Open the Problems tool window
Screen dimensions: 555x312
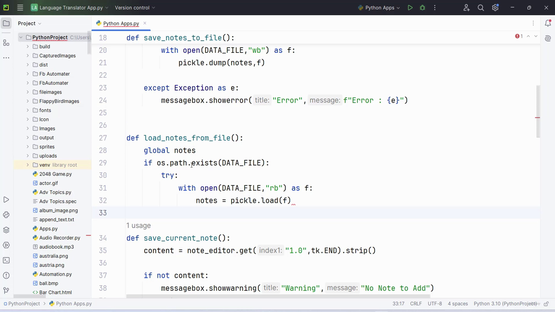[x=6, y=276]
